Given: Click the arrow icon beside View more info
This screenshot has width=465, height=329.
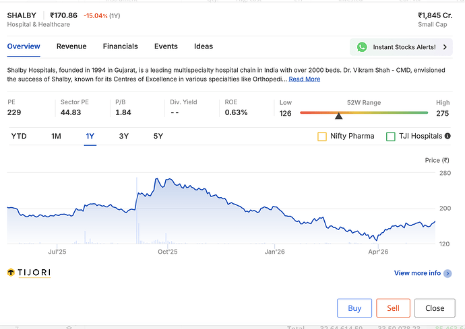Looking at the screenshot, I should 447,273.
